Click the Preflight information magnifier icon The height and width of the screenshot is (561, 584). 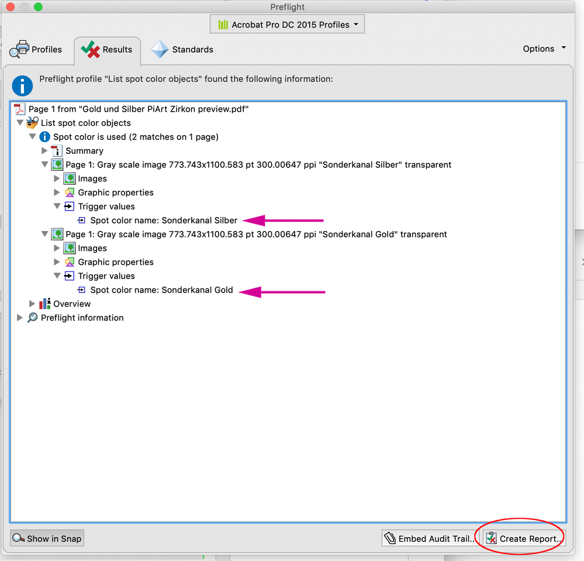[32, 318]
